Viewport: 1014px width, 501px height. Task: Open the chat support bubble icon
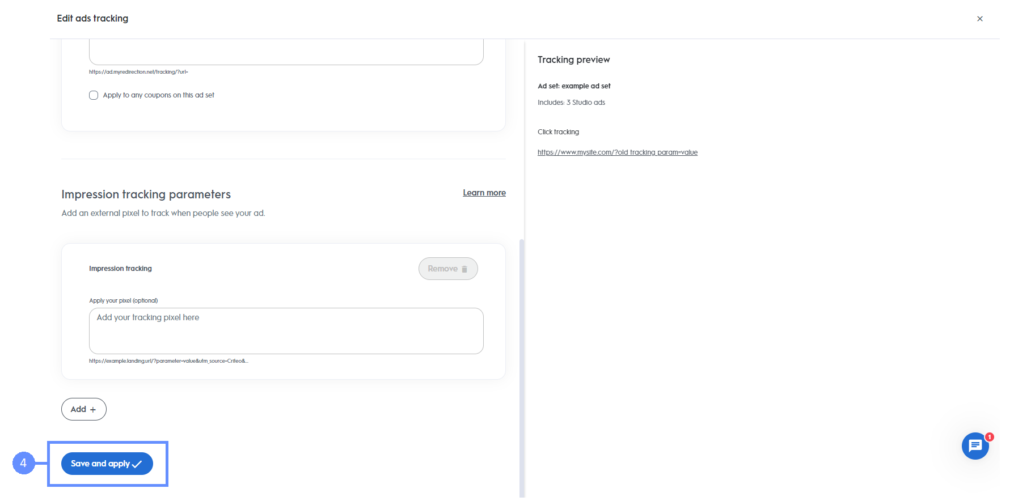pos(975,446)
